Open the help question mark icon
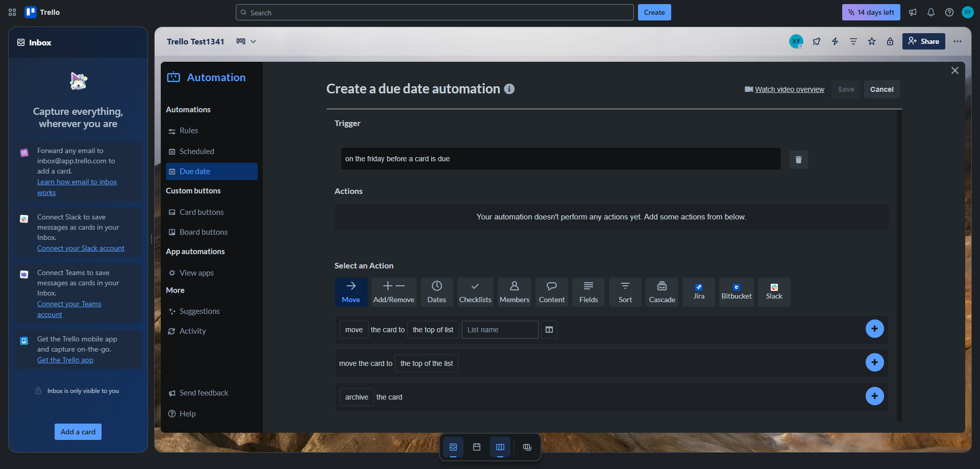Viewport: 980px width, 469px height. tap(949, 12)
